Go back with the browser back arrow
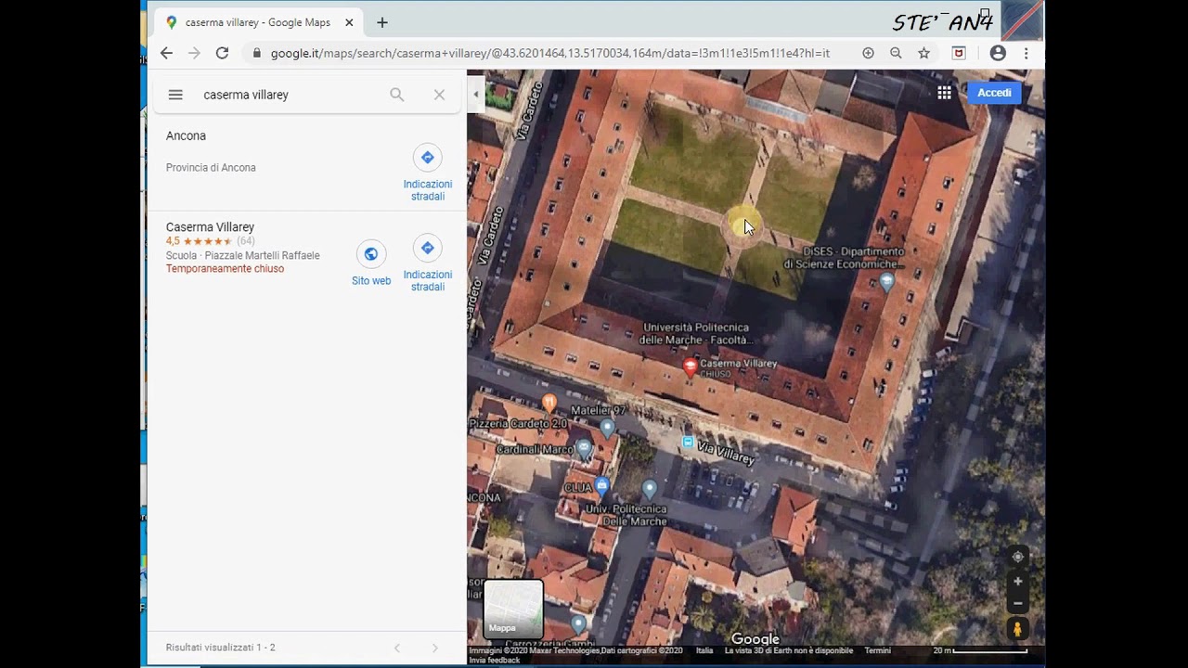 click(166, 54)
